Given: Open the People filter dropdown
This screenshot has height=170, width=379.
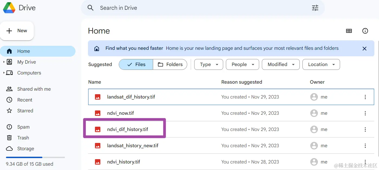Looking at the screenshot, I should 242,64.
